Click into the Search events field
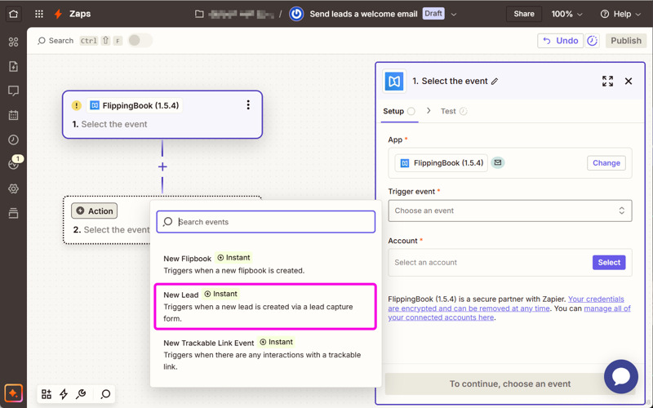The width and height of the screenshot is (653, 408). [266, 222]
